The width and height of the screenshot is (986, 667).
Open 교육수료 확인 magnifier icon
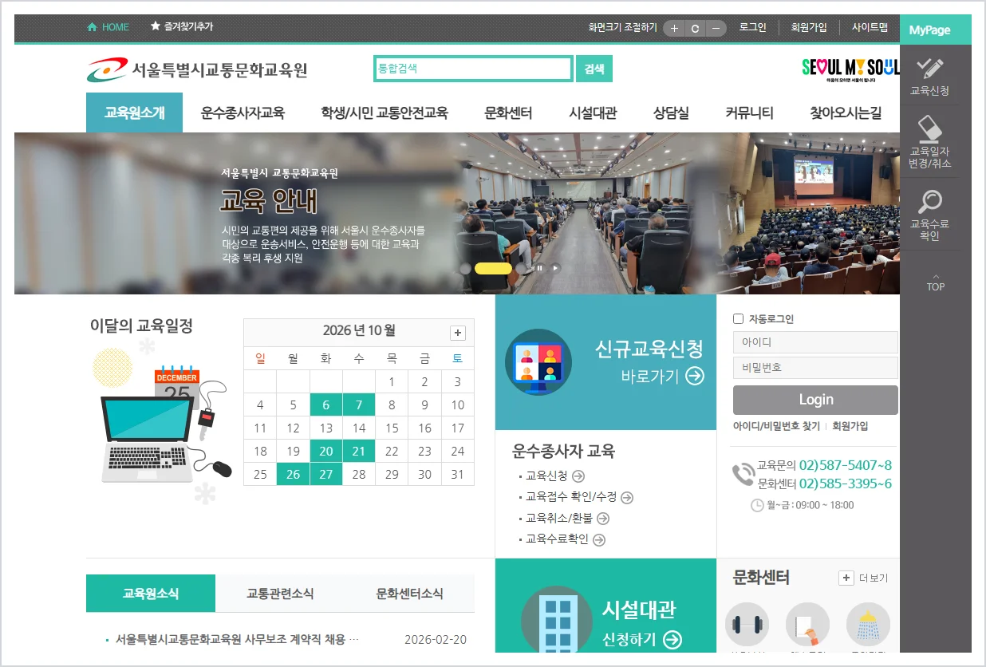[929, 202]
